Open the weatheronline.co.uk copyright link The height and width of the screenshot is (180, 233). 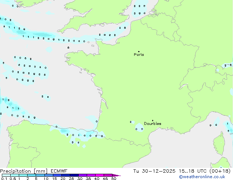pos(202,177)
